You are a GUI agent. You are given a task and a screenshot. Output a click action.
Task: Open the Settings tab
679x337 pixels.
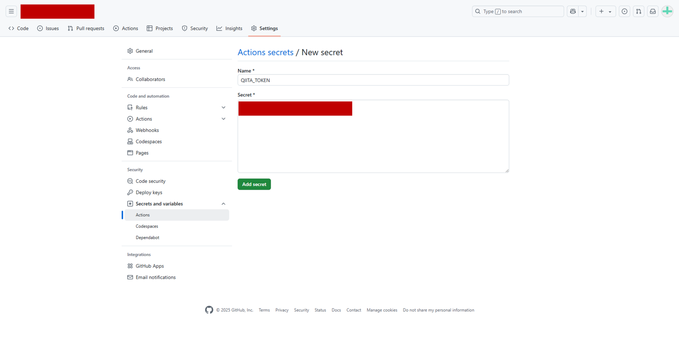264,28
